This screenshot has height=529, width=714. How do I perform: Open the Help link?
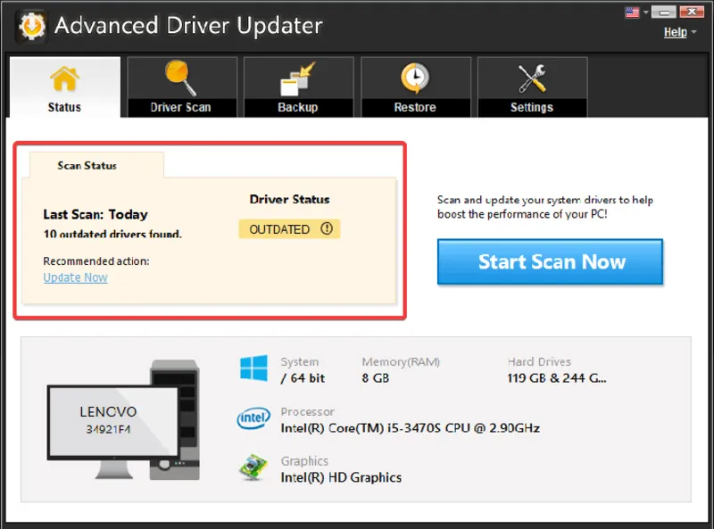click(676, 32)
